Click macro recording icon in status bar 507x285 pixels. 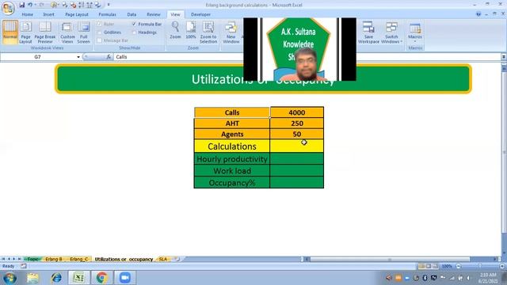[x=24, y=266]
